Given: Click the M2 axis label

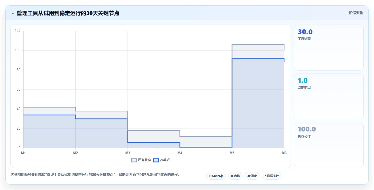Looking at the screenshot, I should (x=75, y=153).
